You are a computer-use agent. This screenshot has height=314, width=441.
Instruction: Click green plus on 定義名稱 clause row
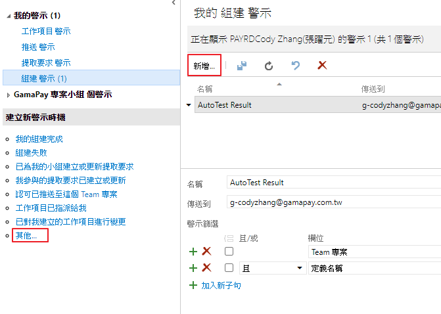pos(193,268)
